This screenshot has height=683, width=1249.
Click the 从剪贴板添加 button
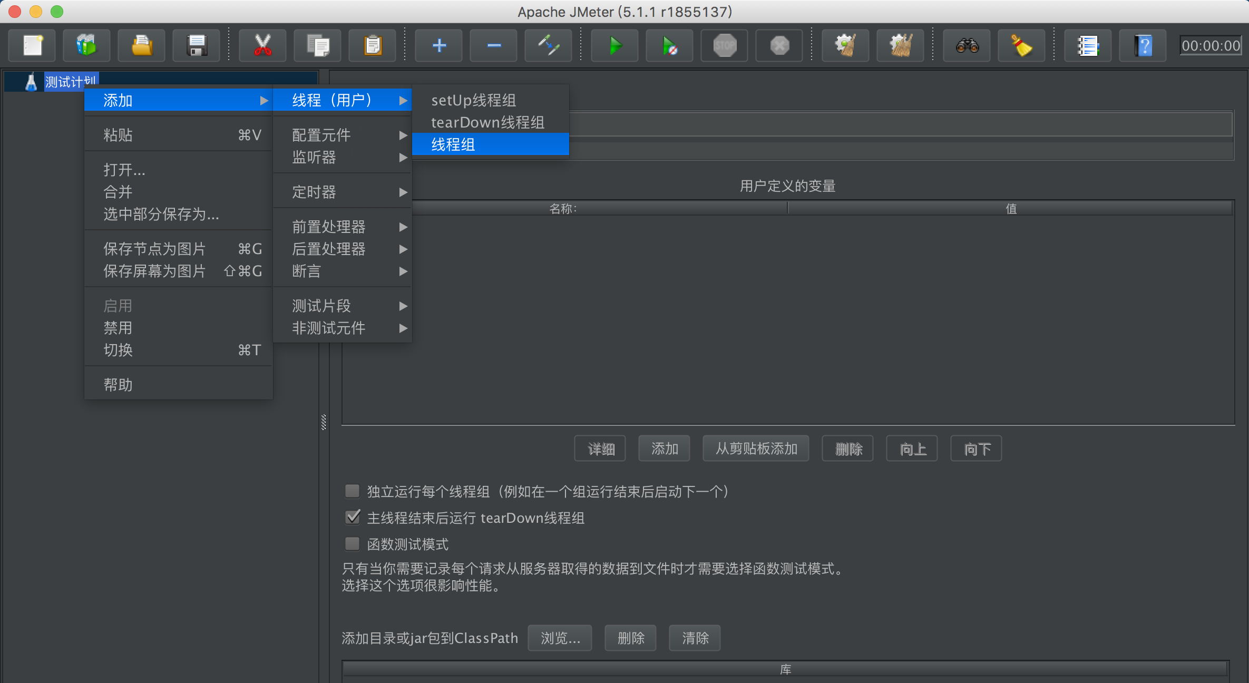point(756,448)
